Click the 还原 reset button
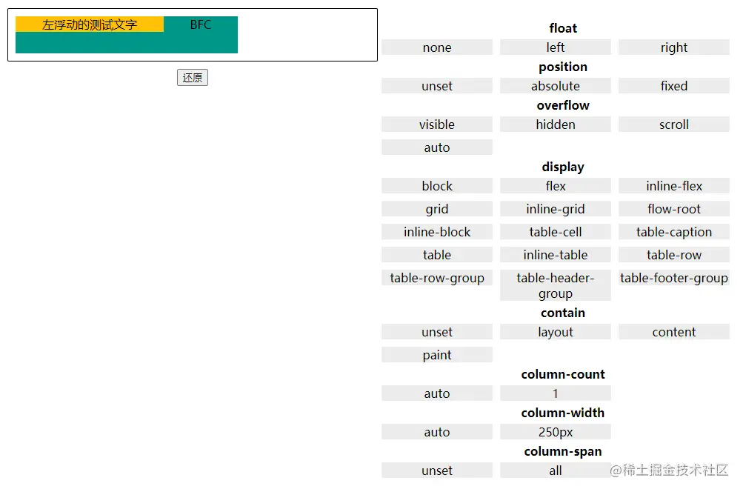The image size is (743, 492). click(x=193, y=78)
